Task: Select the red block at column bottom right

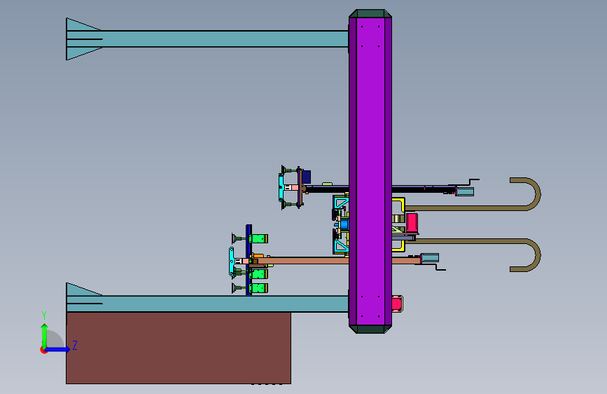Action: click(397, 304)
